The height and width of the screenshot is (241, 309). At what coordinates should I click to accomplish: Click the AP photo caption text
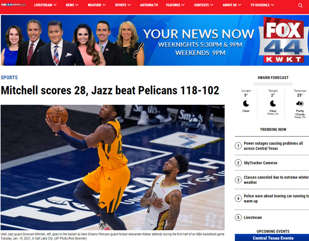point(112,236)
